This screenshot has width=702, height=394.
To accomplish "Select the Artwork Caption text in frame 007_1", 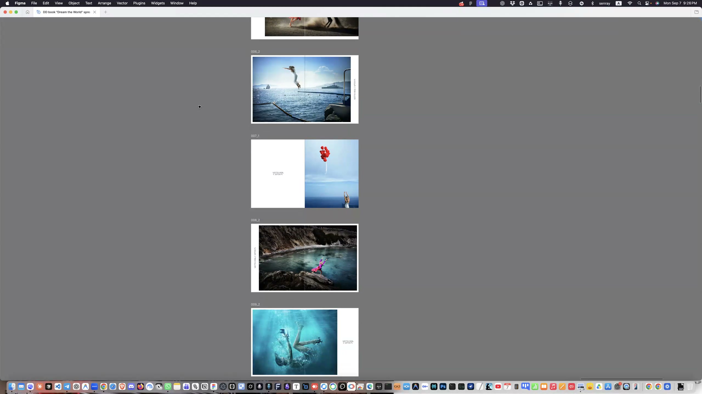I will click(x=278, y=173).
